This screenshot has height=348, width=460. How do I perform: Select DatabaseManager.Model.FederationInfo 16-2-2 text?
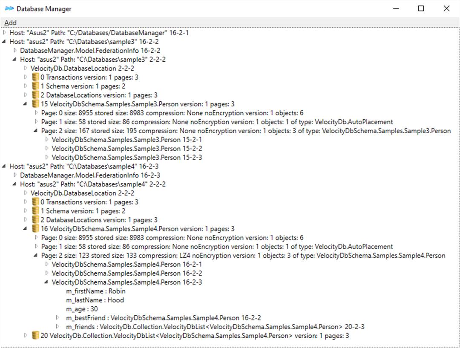point(90,50)
